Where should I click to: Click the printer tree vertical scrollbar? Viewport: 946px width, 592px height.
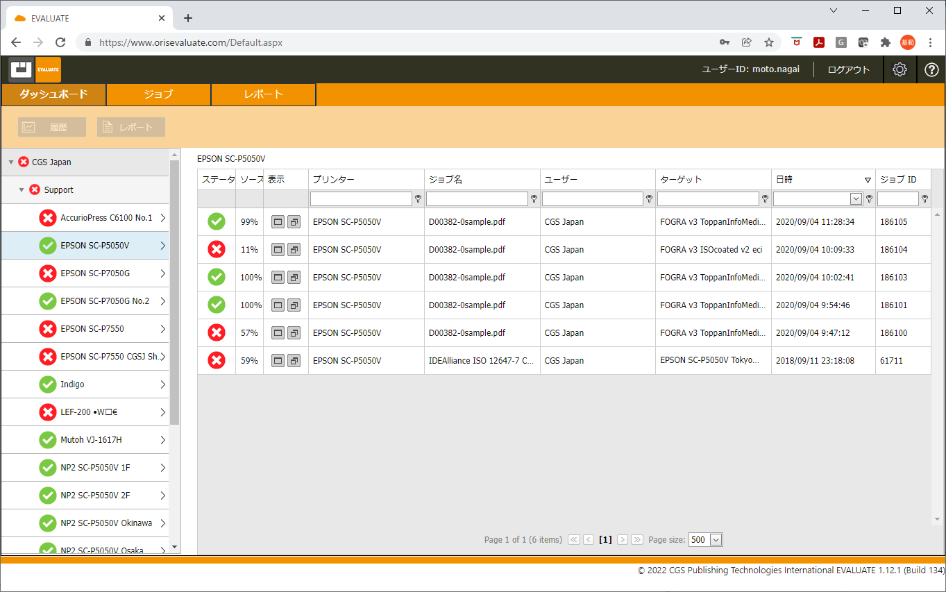tap(175, 291)
